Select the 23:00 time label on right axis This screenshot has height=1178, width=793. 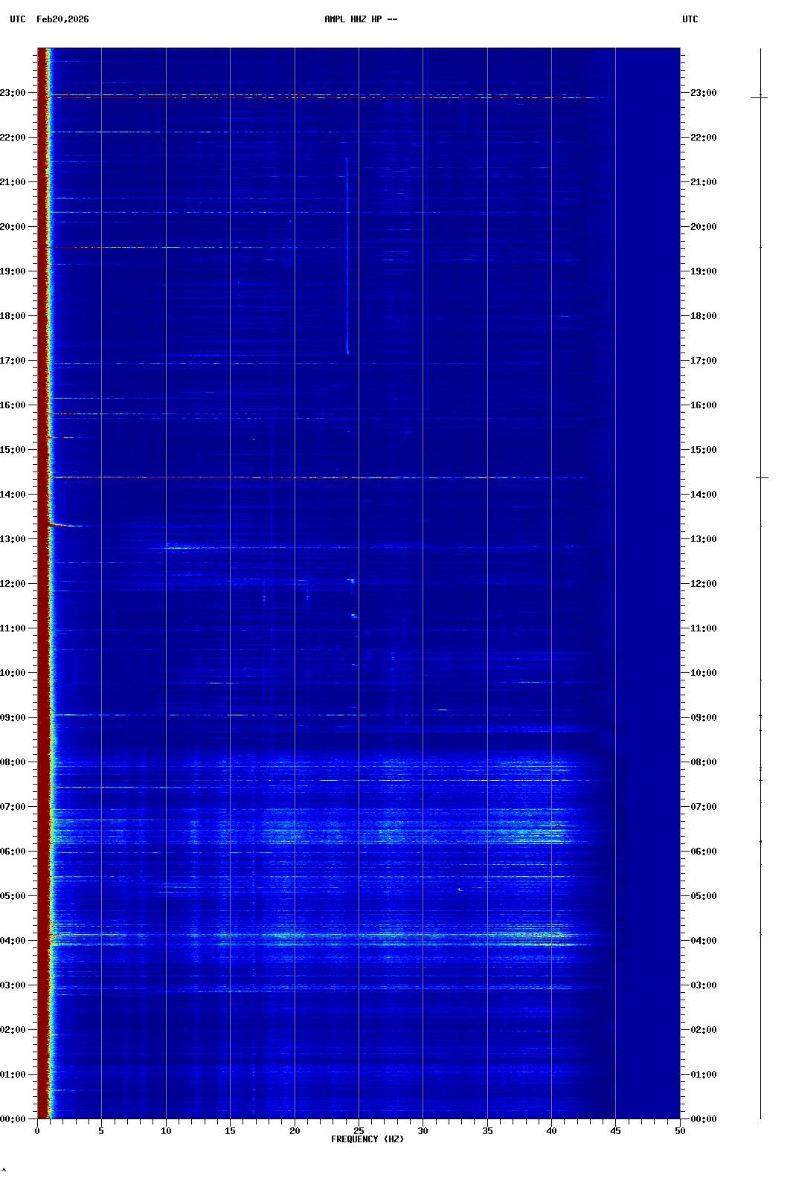click(x=703, y=93)
